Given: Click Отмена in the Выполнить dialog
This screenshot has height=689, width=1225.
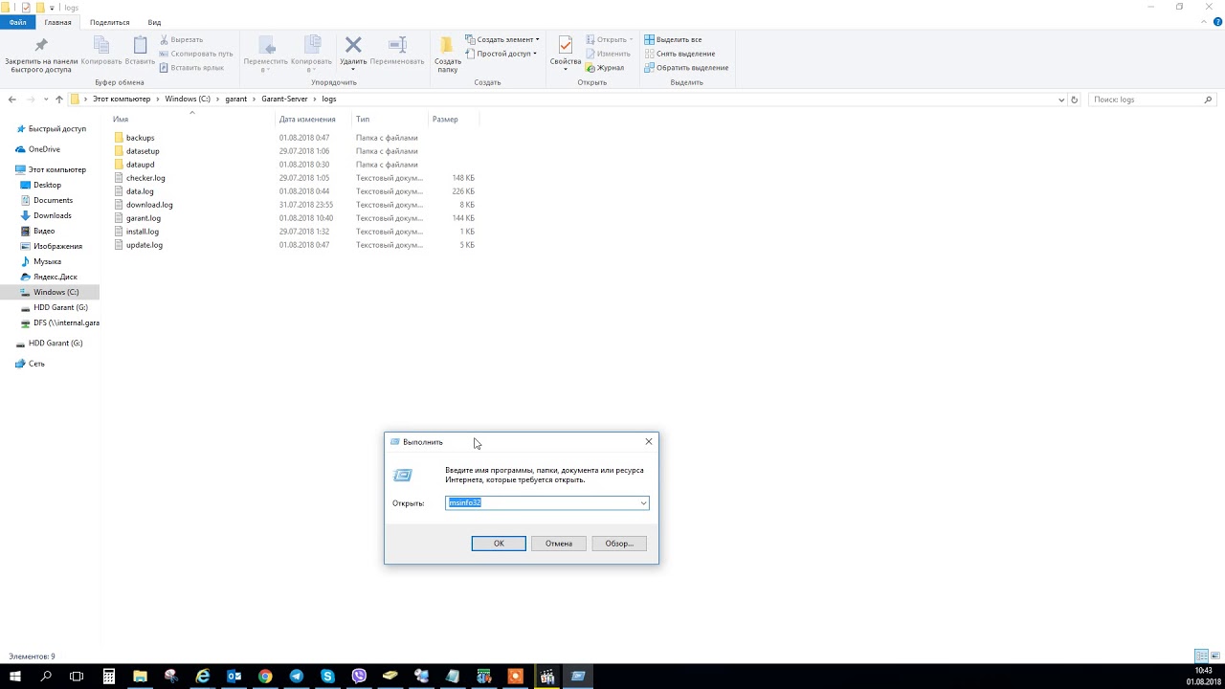Looking at the screenshot, I should click(x=559, y=544).
